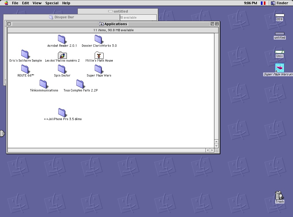Select the untitled disk icon on desktop
The width and height of the screenshot is (293, 217).
(x=280, y=34)
